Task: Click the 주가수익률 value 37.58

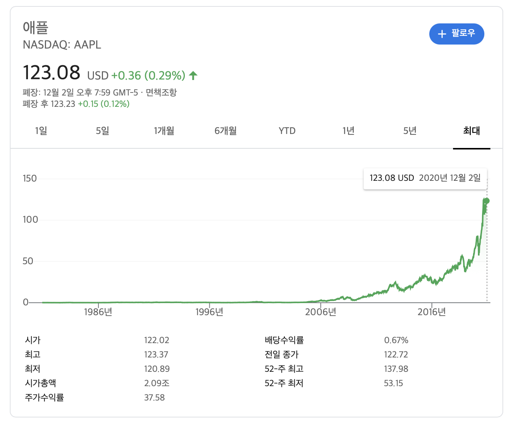Action: 154,397
